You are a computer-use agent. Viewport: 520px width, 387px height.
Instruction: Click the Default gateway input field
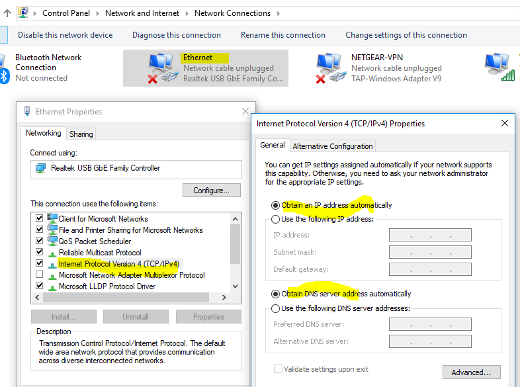tap(430, 269)
